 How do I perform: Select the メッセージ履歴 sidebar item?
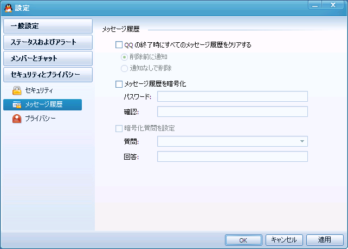point(43,104)
